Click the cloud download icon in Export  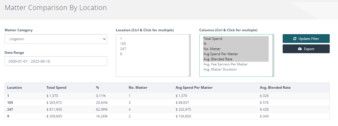(x=299, y=49)
